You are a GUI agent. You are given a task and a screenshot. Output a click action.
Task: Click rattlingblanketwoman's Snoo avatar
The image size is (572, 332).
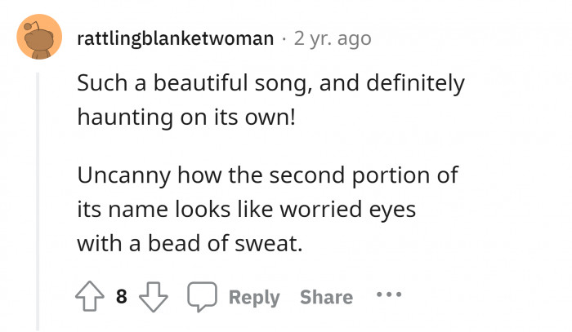pyautogui.click(x=38, y=38)
